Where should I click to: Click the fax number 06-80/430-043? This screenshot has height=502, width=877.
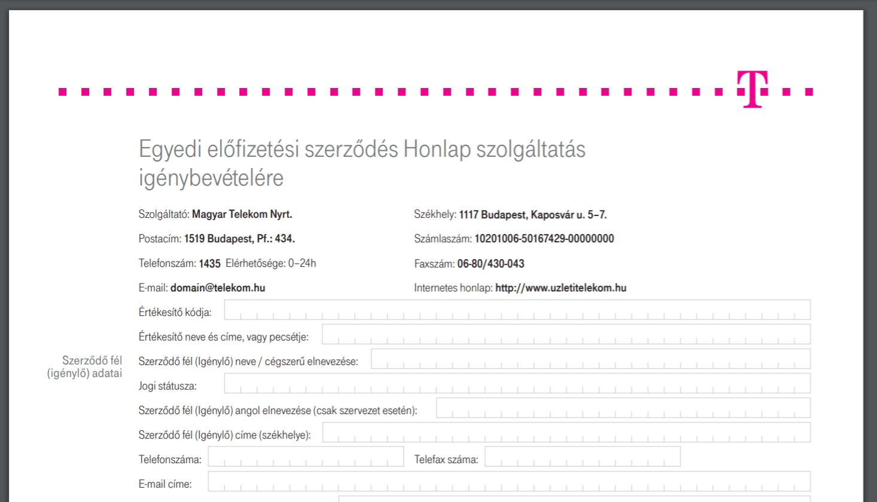[491, 264]
